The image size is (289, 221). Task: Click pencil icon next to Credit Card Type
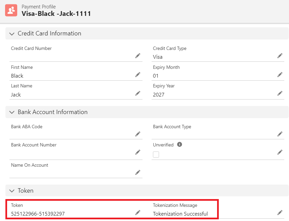pos(280,56)
